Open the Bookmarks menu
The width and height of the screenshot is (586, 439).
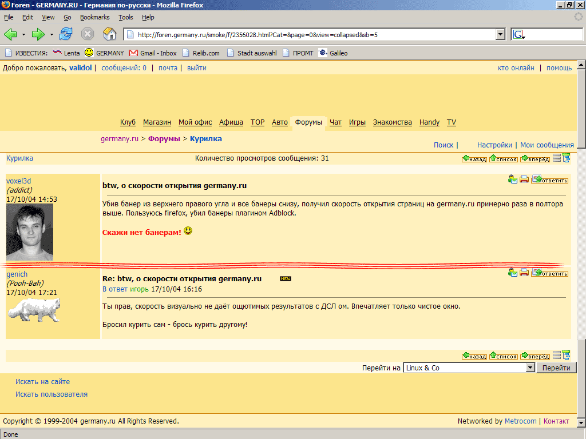click(x=94, y=17)
